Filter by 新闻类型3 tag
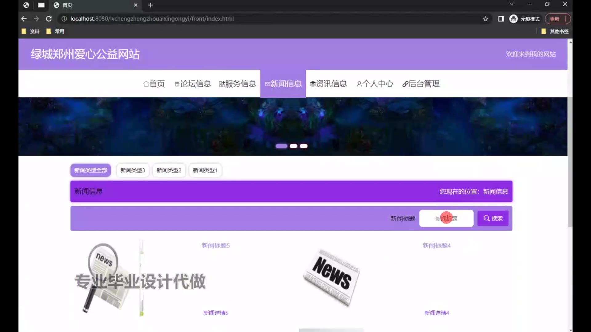 pos(132,170)
